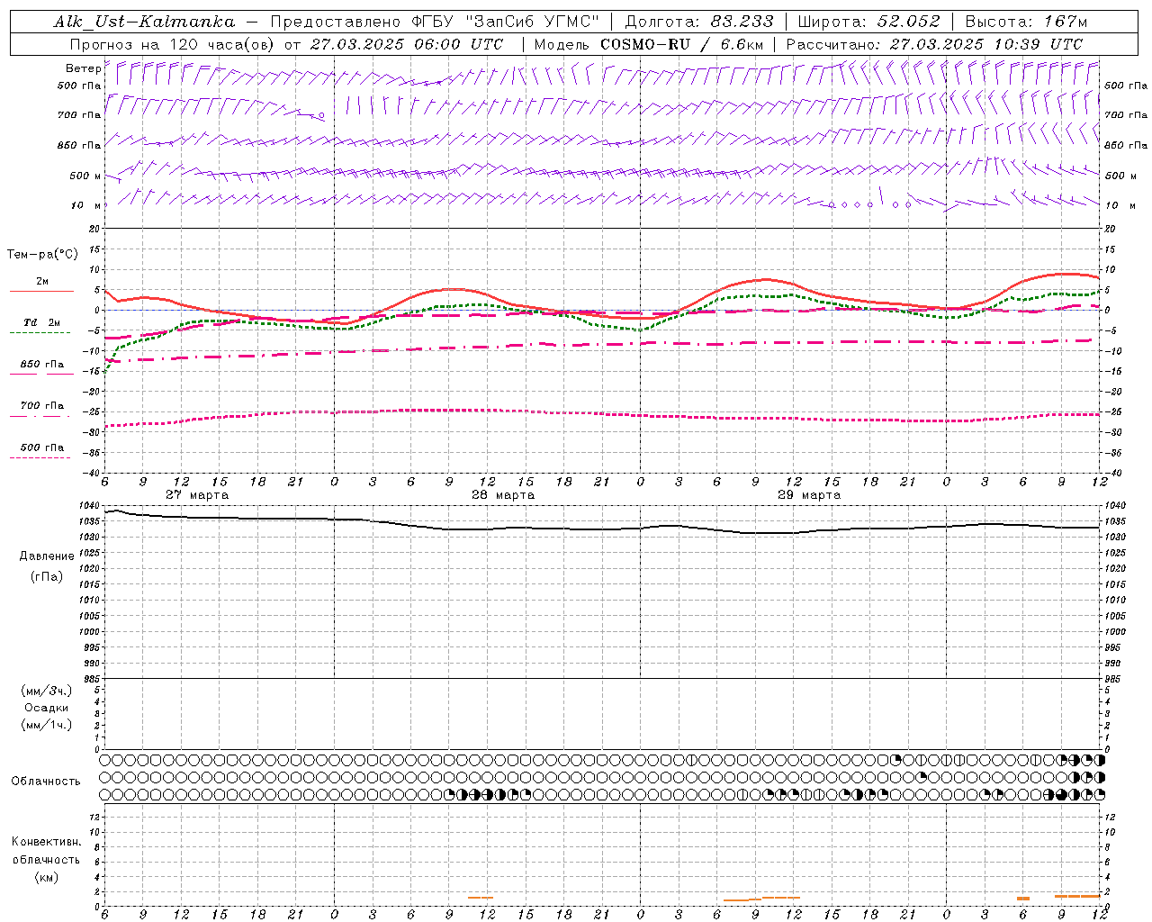The width and height of the screenshot is (1152, 922).
Task: Click the 'Ветер' wind panel label
Action: click(83, 68)
